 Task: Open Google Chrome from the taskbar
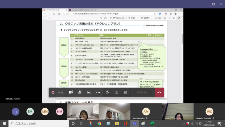(99, 123)
